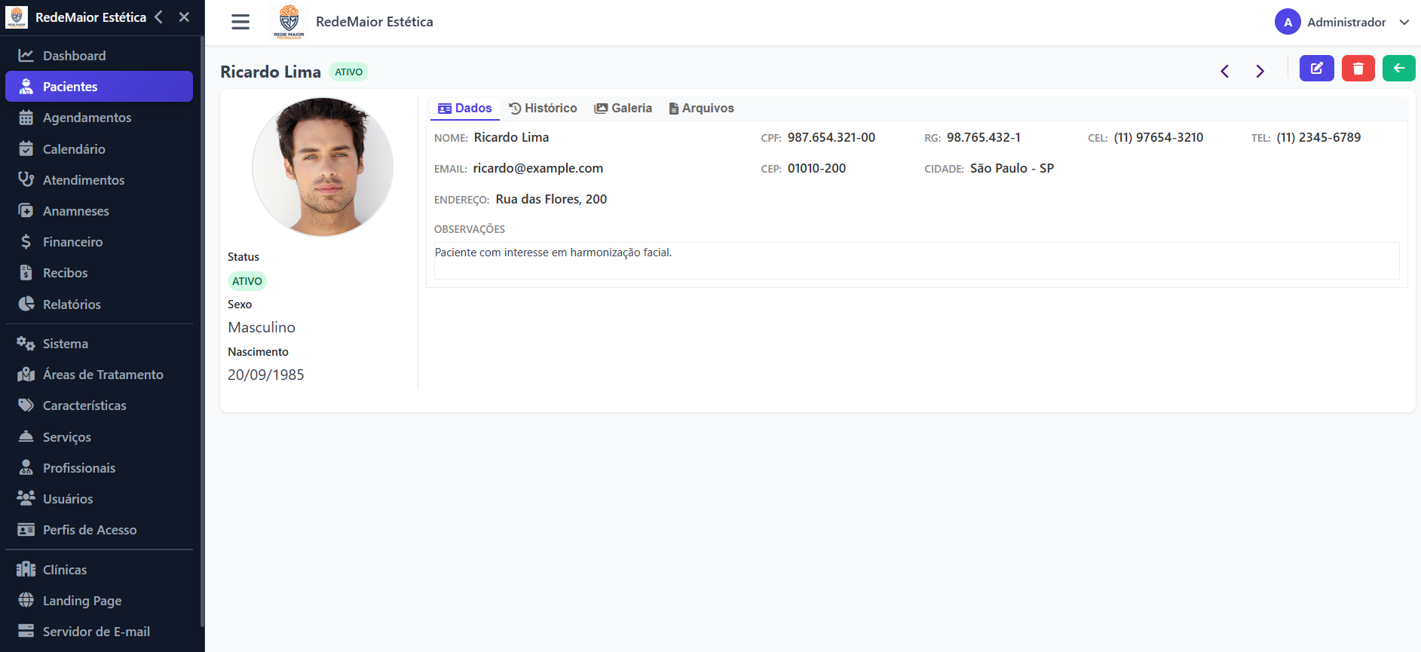Go to the previous patient chevron
The height and width of the screenshot is (652, 1421).
coord(1225,72)
